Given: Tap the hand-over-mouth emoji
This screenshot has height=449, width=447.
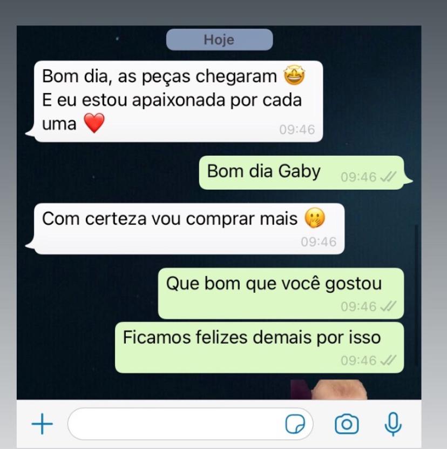Looking at the screenshot, I should coord(315,218).
